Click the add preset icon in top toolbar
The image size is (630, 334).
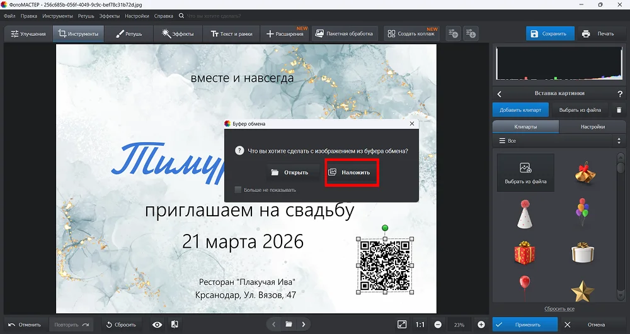coord(453,34)
